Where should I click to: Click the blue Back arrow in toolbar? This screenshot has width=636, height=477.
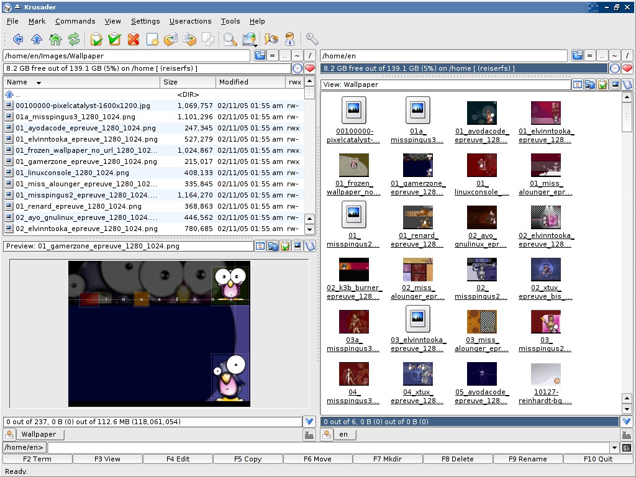tap(18, 39)
